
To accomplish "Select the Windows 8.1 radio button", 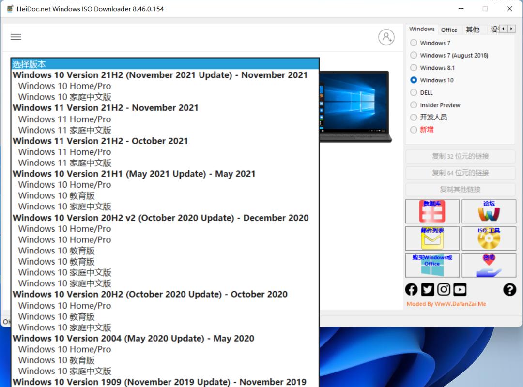I will [414, 68].
